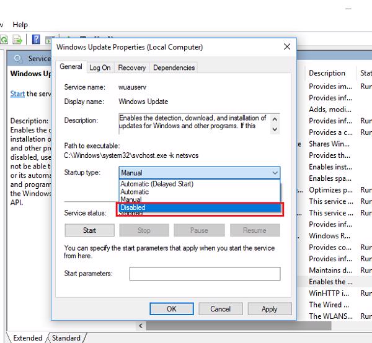
Task: Click horizontal scrollbar left arrow
Action: [x=141, y=326]
